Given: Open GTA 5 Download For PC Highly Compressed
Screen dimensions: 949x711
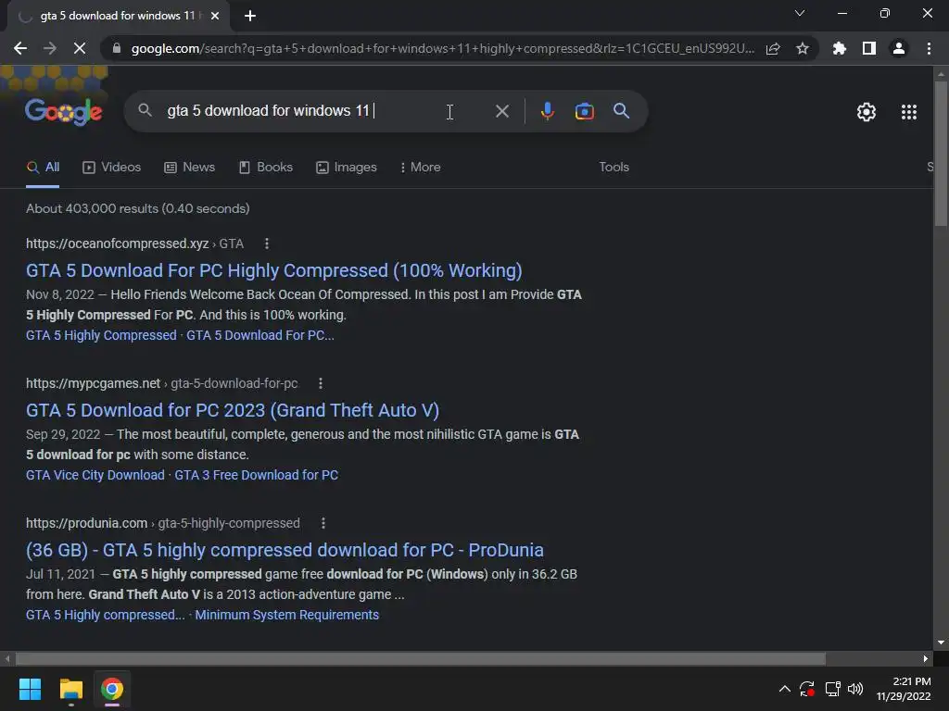Looking at the screenshot, I should pyautogui.click(x=274, y=271).
